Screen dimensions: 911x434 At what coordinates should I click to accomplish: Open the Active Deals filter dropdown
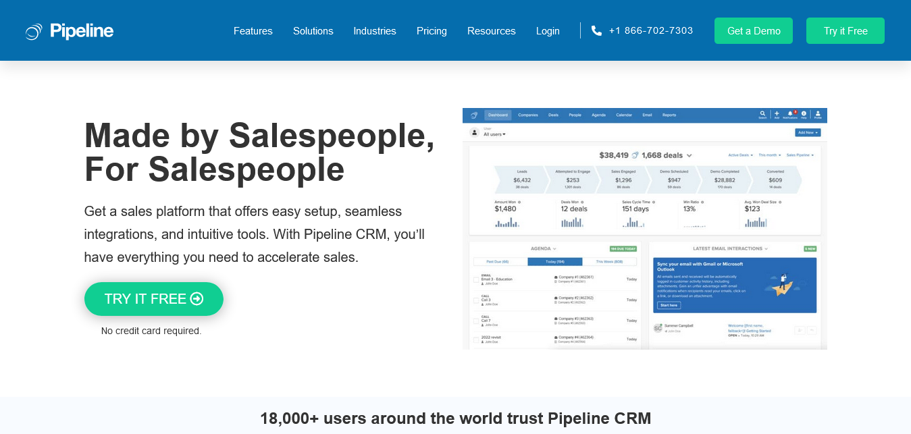pyautogui.click(x=741, y=155)
